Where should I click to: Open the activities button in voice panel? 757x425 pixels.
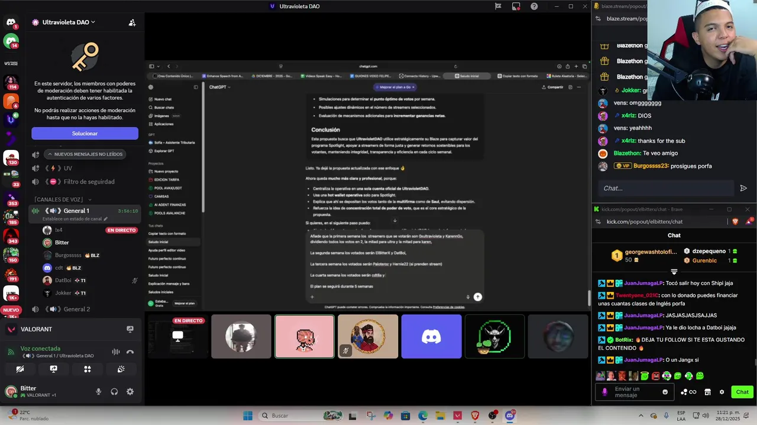coord(88,369)
